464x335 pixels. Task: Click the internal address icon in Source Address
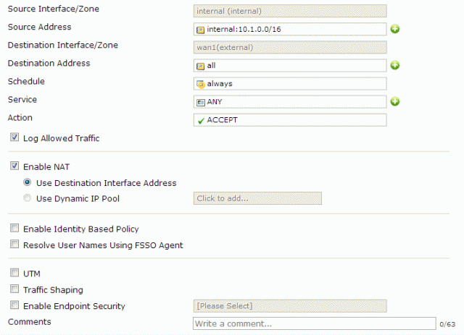tap(200, 30)
